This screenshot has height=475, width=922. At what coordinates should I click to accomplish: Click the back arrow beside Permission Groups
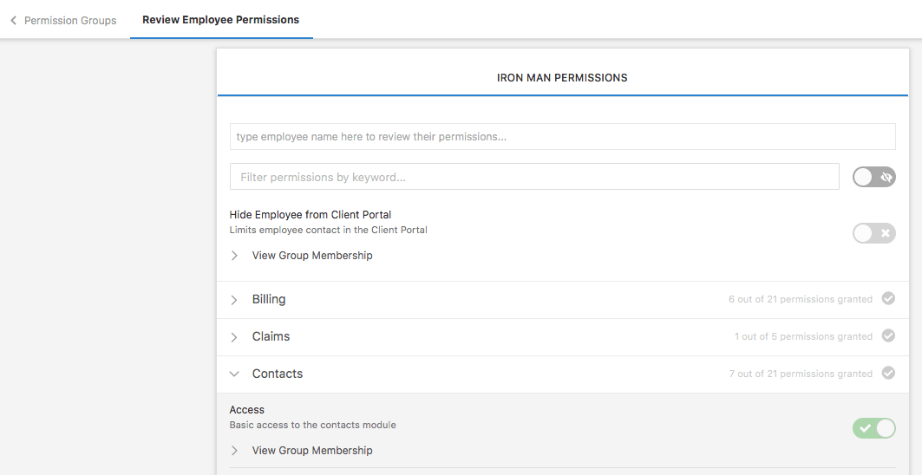(13, 21)
